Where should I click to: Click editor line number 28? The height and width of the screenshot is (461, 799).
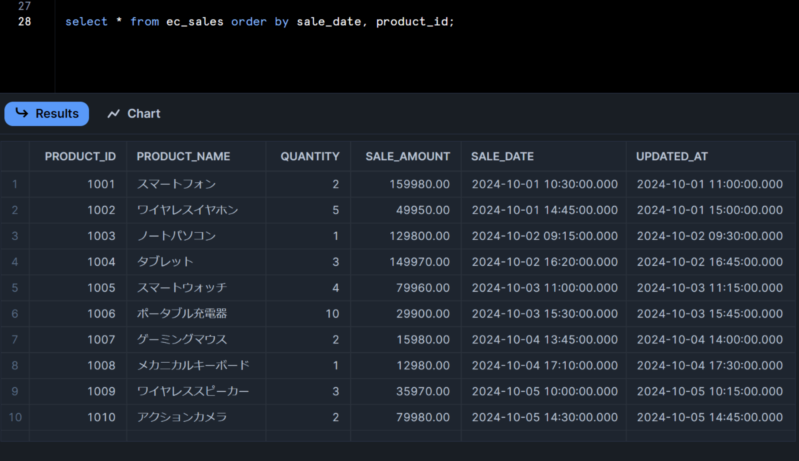click(x=24, y=22)
